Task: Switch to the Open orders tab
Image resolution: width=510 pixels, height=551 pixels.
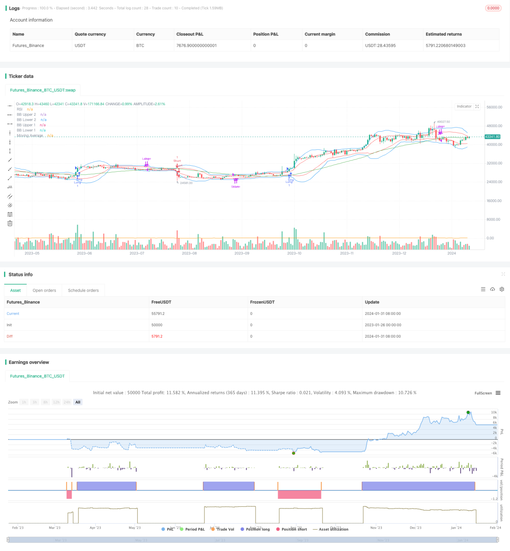Action: click(44, 290)
